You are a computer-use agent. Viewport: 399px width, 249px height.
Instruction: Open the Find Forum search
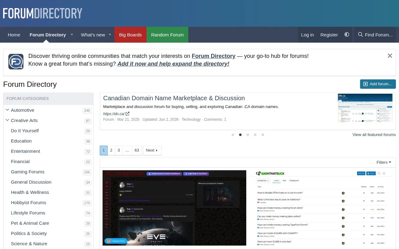pyautogui.click(x=375, y=35)
